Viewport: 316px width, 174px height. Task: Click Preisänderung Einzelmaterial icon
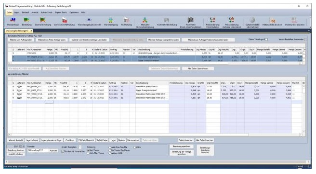point(212,23)
